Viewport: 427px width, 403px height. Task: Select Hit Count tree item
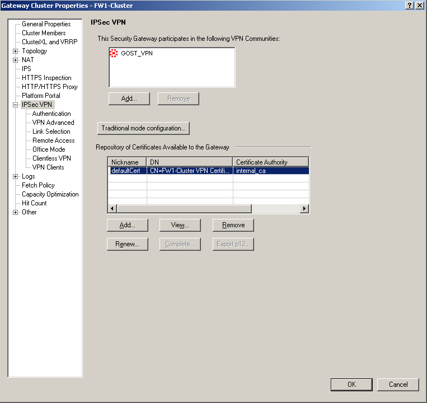coord(34,203)
